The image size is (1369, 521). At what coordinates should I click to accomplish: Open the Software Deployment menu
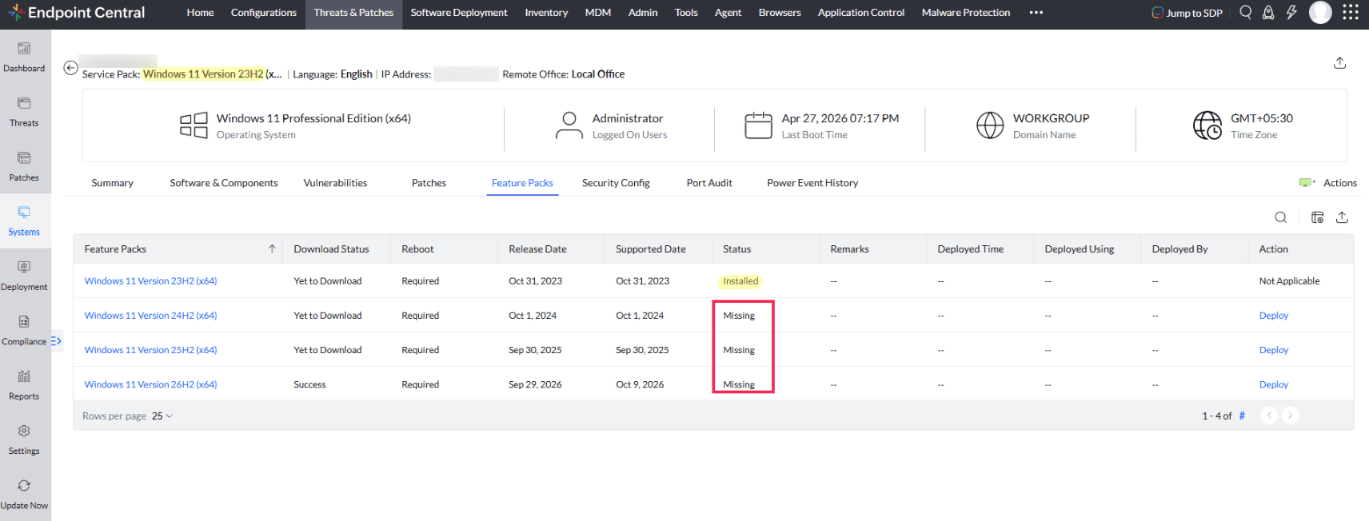[459, 13]
